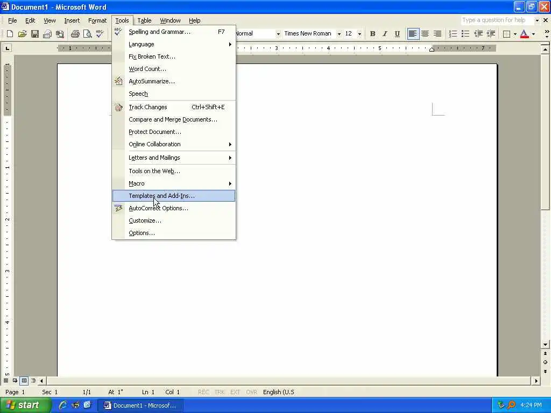The image size is (551, 413).
Task: Expand the Language submenu
Action: (174, 44)
